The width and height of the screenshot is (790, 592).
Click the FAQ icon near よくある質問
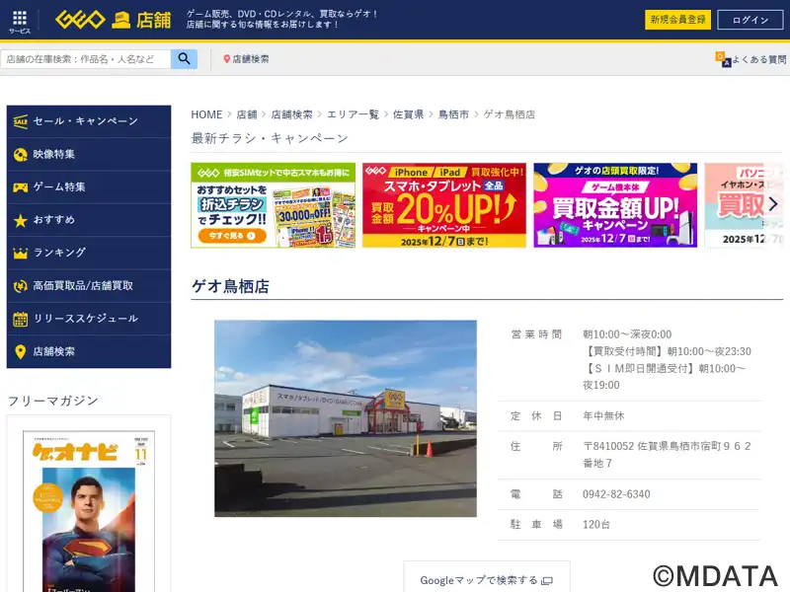coord(723,59)
